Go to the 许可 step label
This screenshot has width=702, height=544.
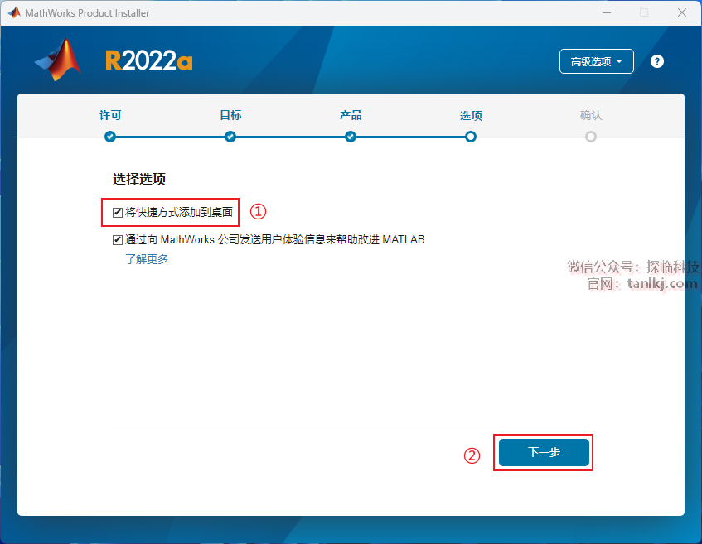pyautogui.click(x=110, y=115)
